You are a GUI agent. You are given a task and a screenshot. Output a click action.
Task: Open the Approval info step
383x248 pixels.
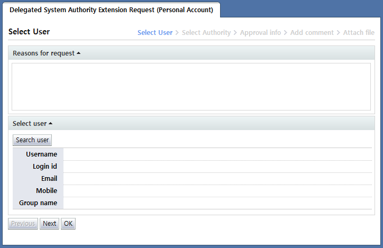(260, 33)
